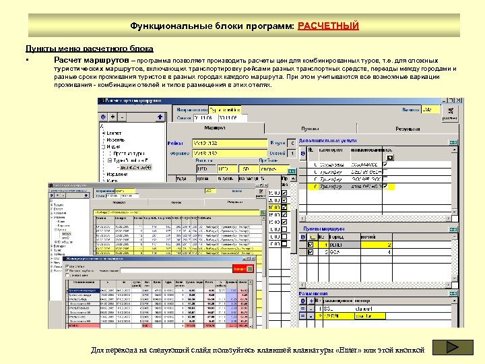The height and width of the screenshot is (364, 485).
Task: Uncheck the Страховка service checkbox
Action: pos(385,164)
